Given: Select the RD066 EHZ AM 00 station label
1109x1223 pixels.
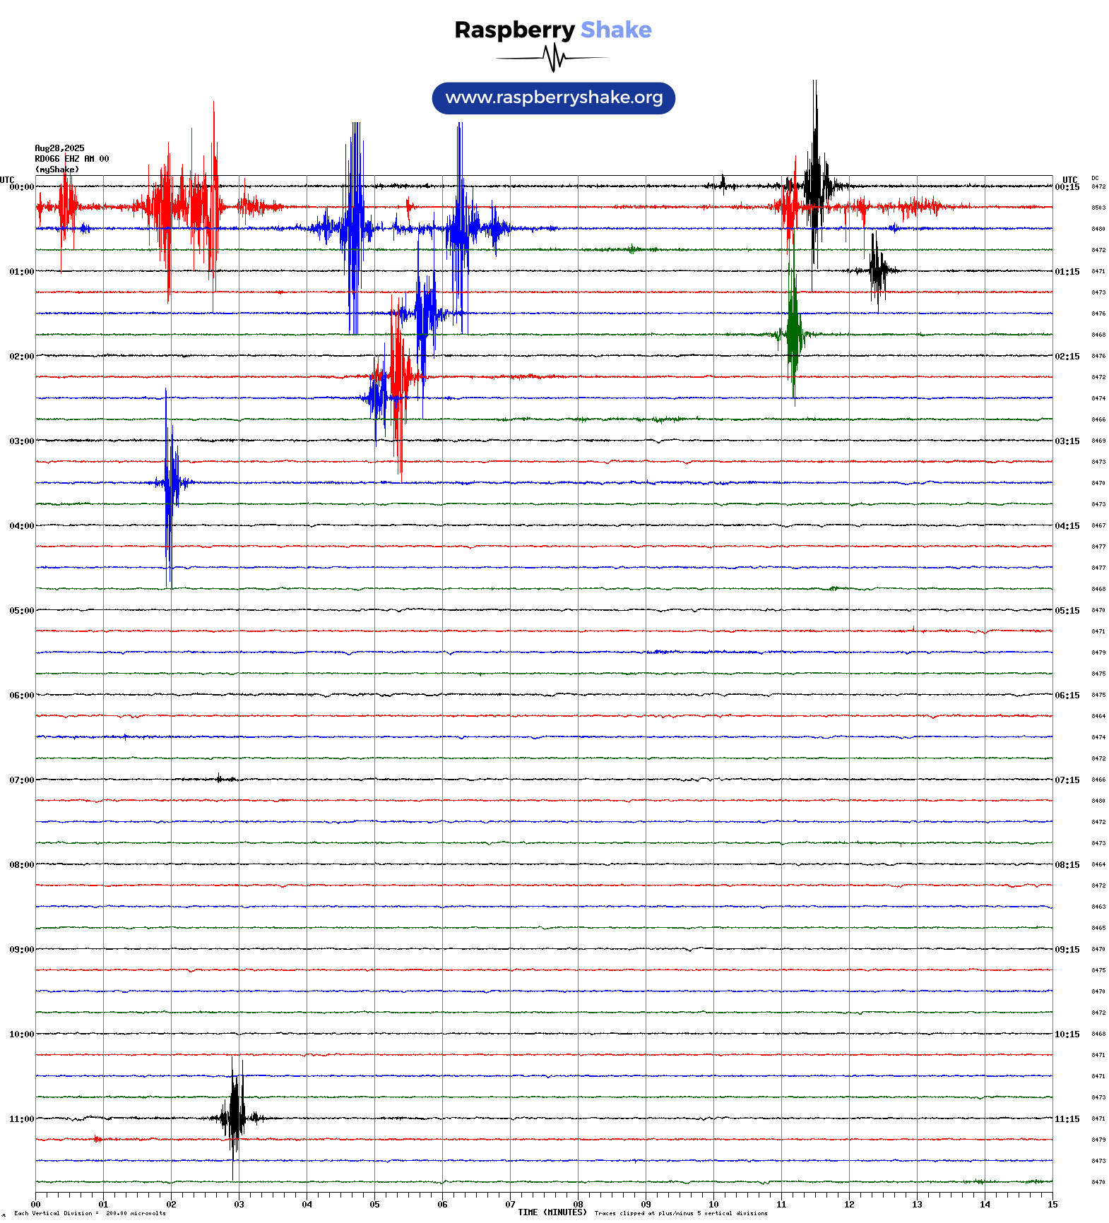Looking at the screenshot, I should (71, 159).
